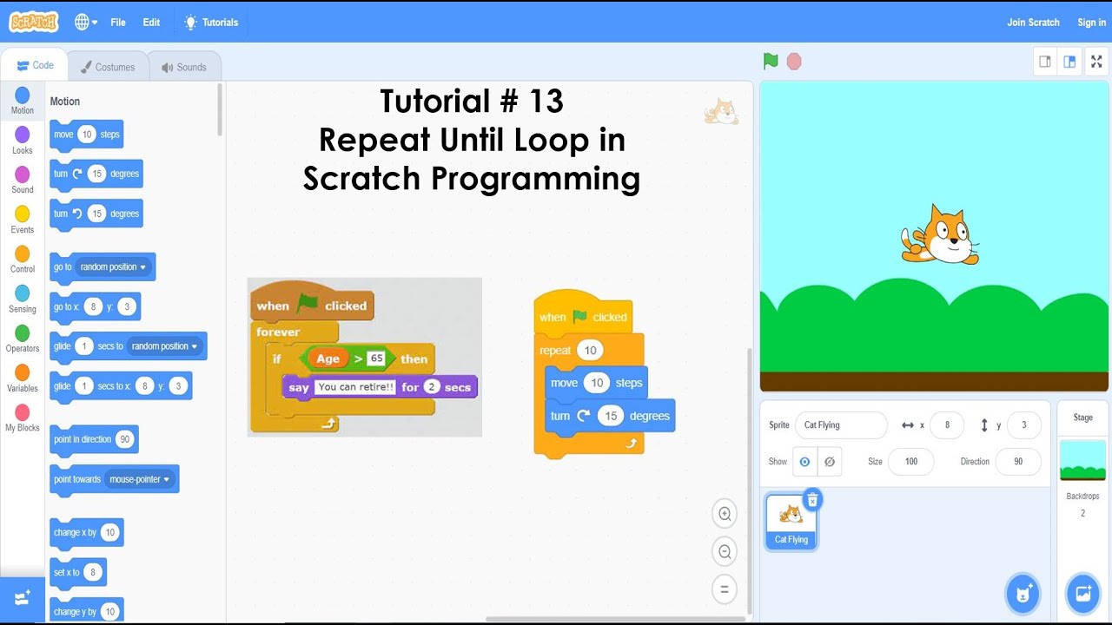Click the move 10 steps palette block
The width and height of the screenshot is (1112, 625).
87,135
